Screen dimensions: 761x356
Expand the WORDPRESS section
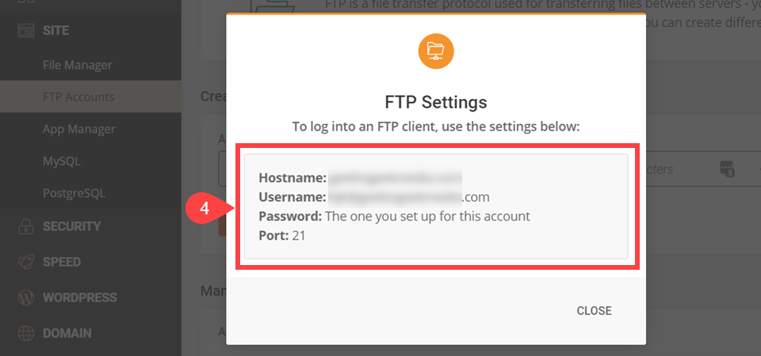[79, 298]
